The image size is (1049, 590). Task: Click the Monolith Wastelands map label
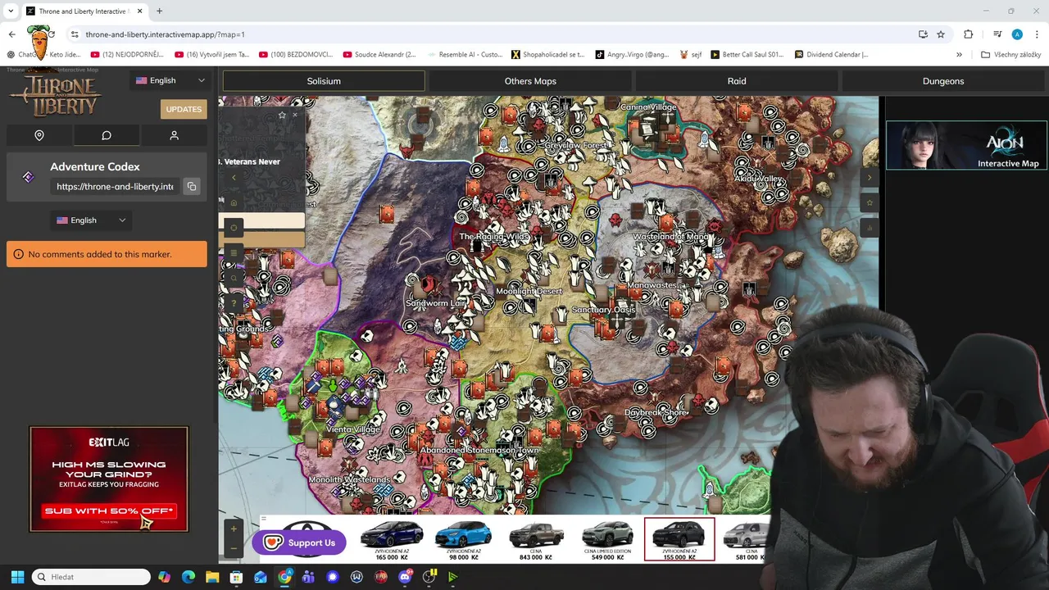[349, 479]
